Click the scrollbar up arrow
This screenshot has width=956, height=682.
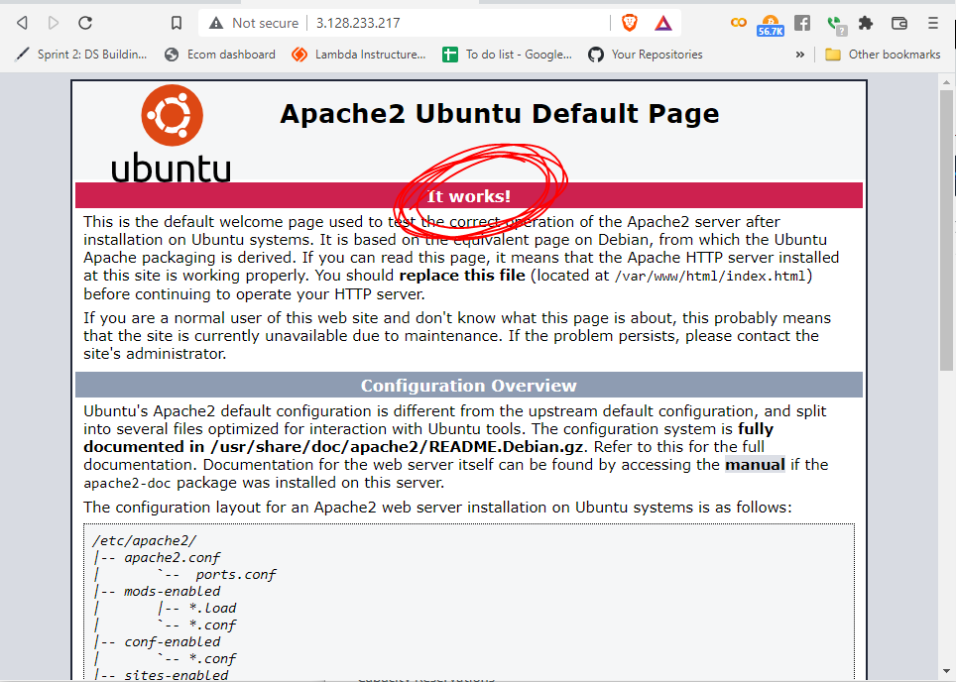click(946, 81)
